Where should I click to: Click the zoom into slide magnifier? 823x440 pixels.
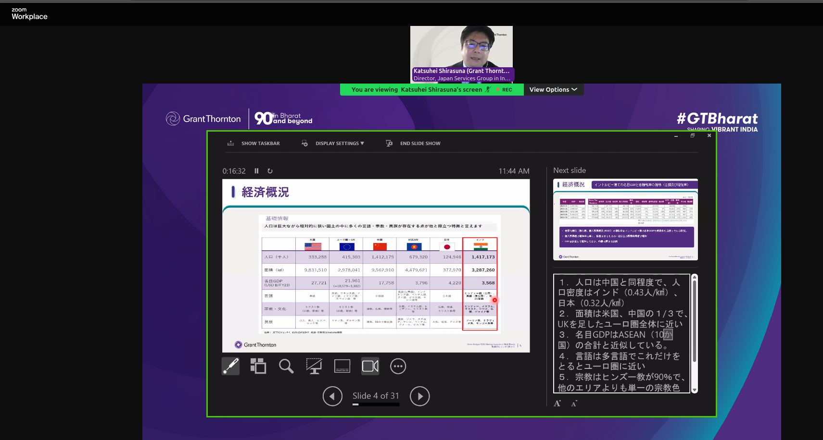[286, 367]
